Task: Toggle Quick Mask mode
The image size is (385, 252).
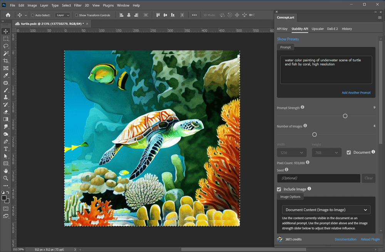Action: 6,209
